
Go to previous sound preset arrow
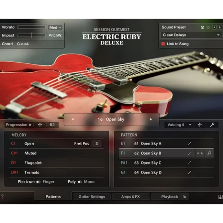coord(214,27)
